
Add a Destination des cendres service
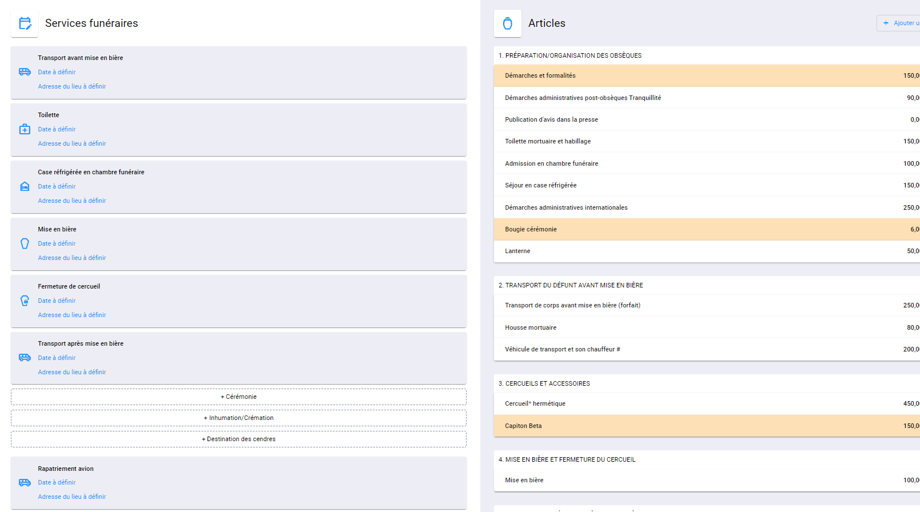(x=238, y=439)
